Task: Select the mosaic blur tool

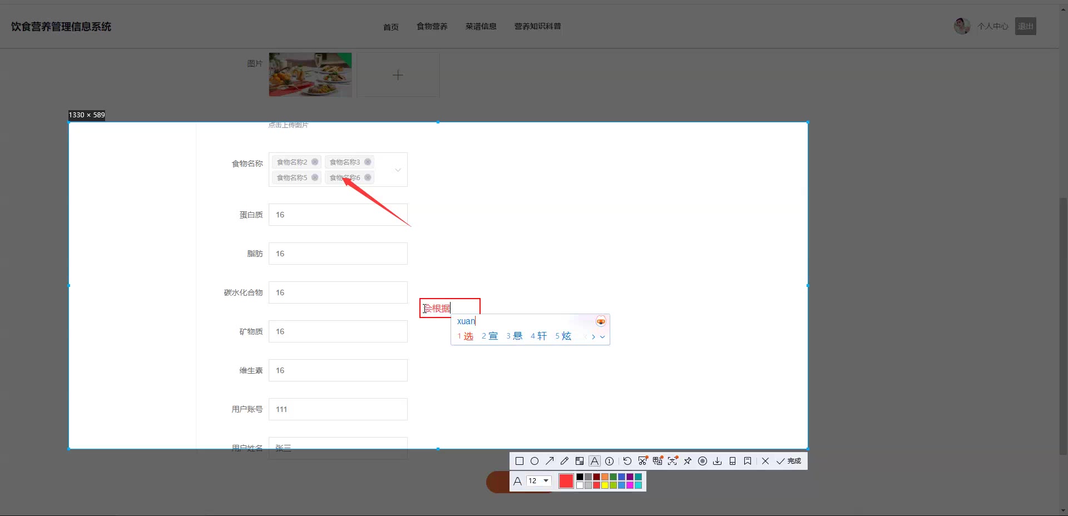Action: pyautogui.click(x=580, y=461)
